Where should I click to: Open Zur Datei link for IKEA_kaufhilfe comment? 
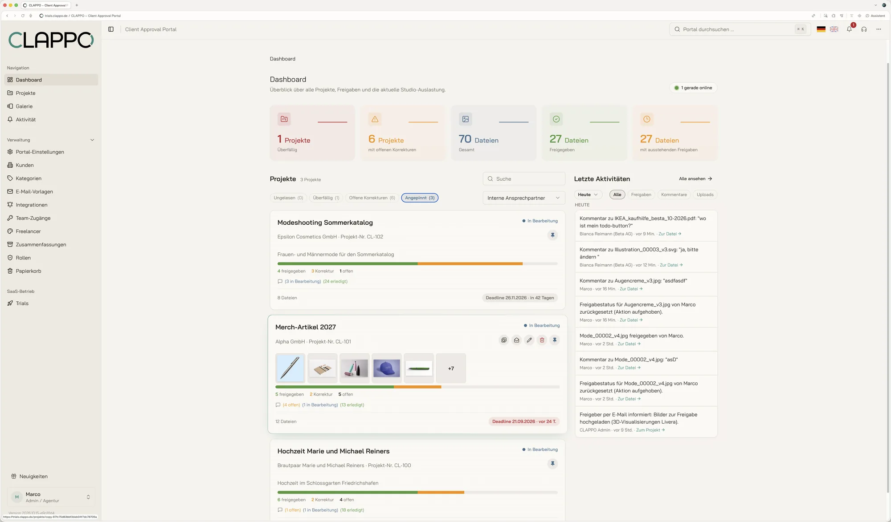(x=670, y=234)
